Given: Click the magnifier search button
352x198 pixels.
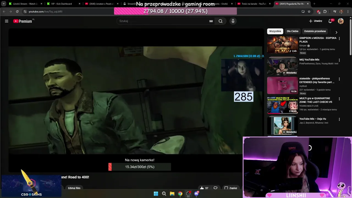Looking at the screenshot, I should click(221, 21).
